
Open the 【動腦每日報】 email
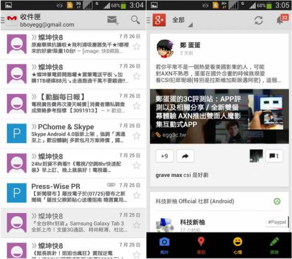(x=73, y=104)
